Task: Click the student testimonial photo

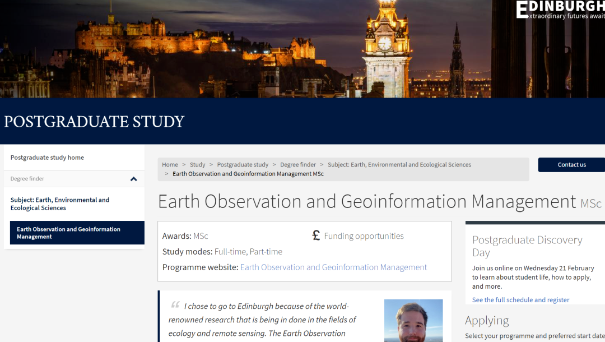Action: pos(413,320)
